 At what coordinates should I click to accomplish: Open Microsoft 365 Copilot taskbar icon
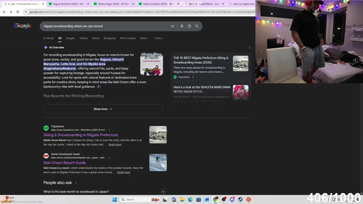point(174,199)
